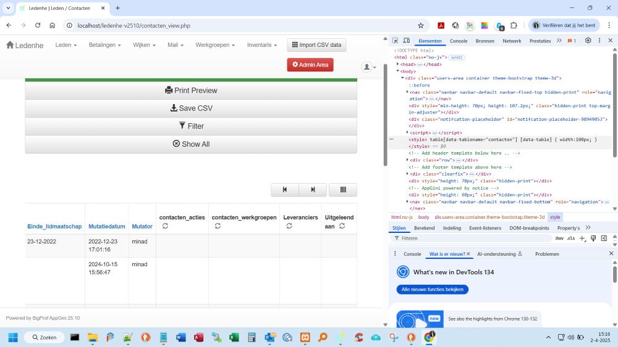Reload the contacten_acties child column
Image resolution: width=618 pixels, height=347 pixels.
165,226
